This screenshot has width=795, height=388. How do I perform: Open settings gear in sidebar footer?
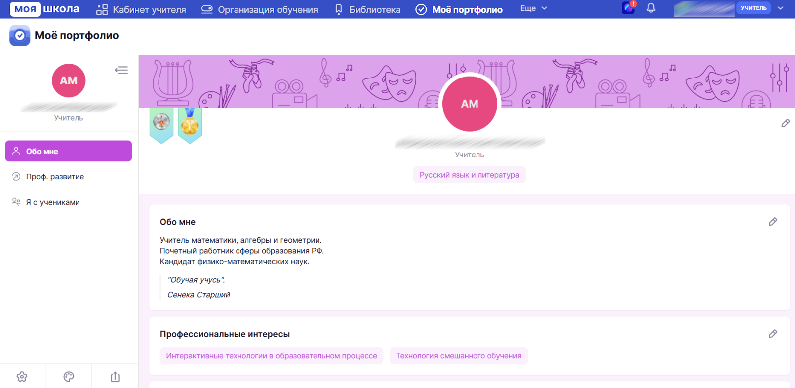click(22, 377)
